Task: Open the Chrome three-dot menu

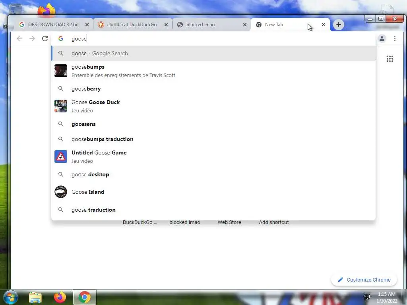Action: 395,39
